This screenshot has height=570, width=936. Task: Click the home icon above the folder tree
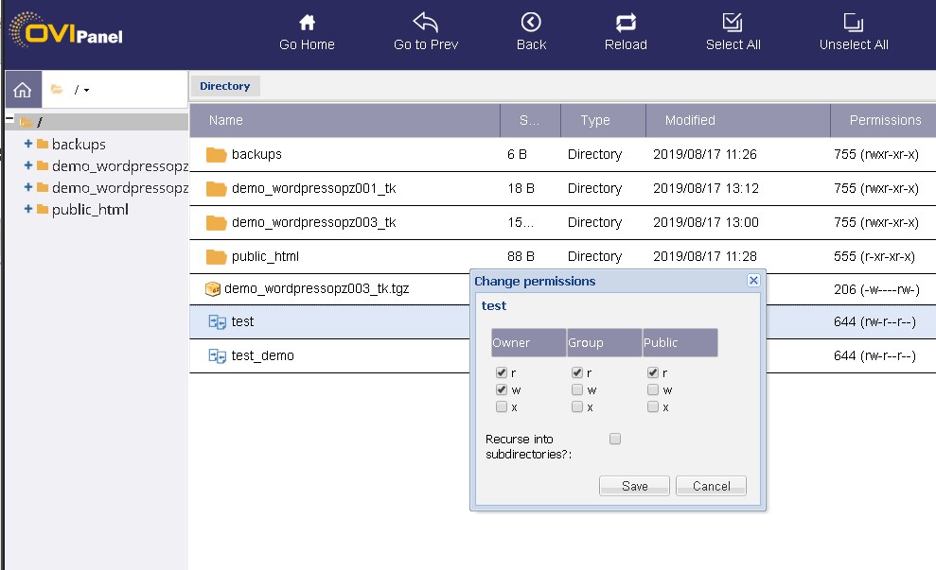coord(21,89)
